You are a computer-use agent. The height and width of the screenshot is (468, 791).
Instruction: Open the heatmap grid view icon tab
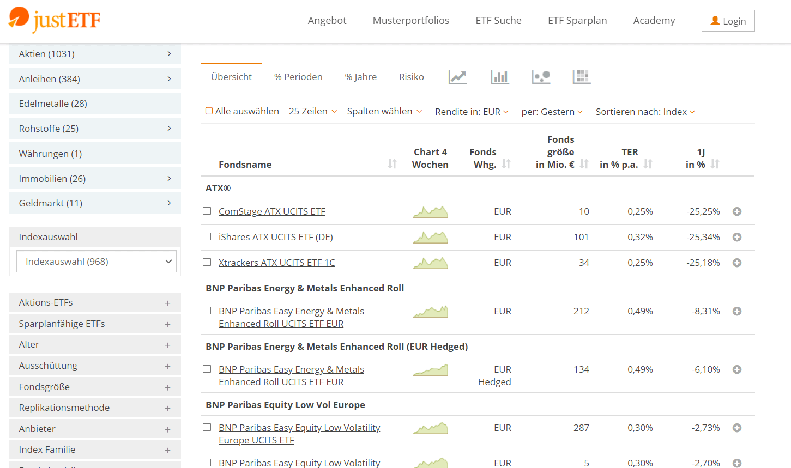click(582, 77)
